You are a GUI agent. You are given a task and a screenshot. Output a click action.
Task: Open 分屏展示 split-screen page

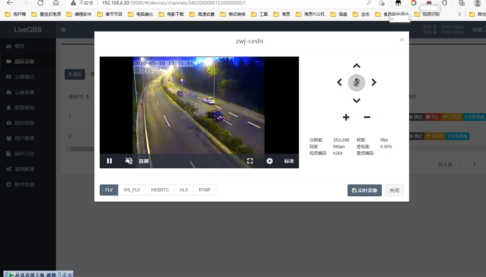click(x=28, y=77)
